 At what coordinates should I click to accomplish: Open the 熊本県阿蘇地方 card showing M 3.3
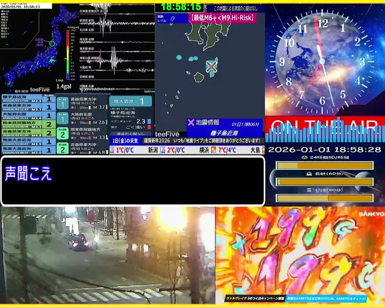click(x=82, y=133)
